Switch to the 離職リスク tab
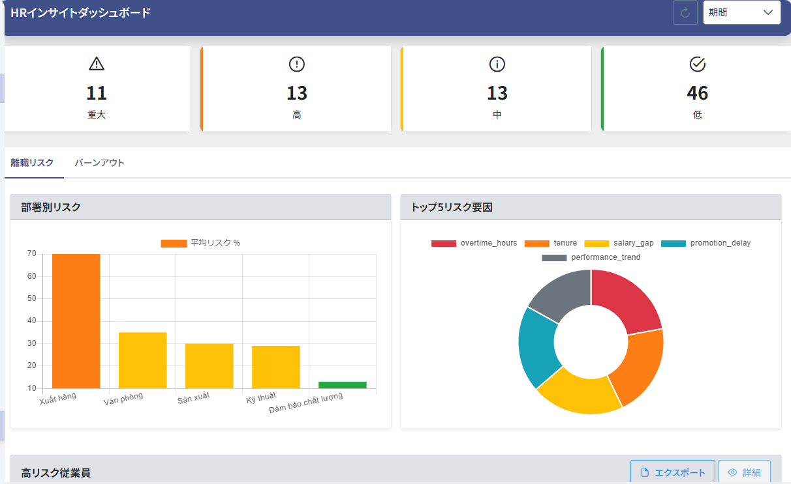The image size is (791, 484). (x=33, y=163)
